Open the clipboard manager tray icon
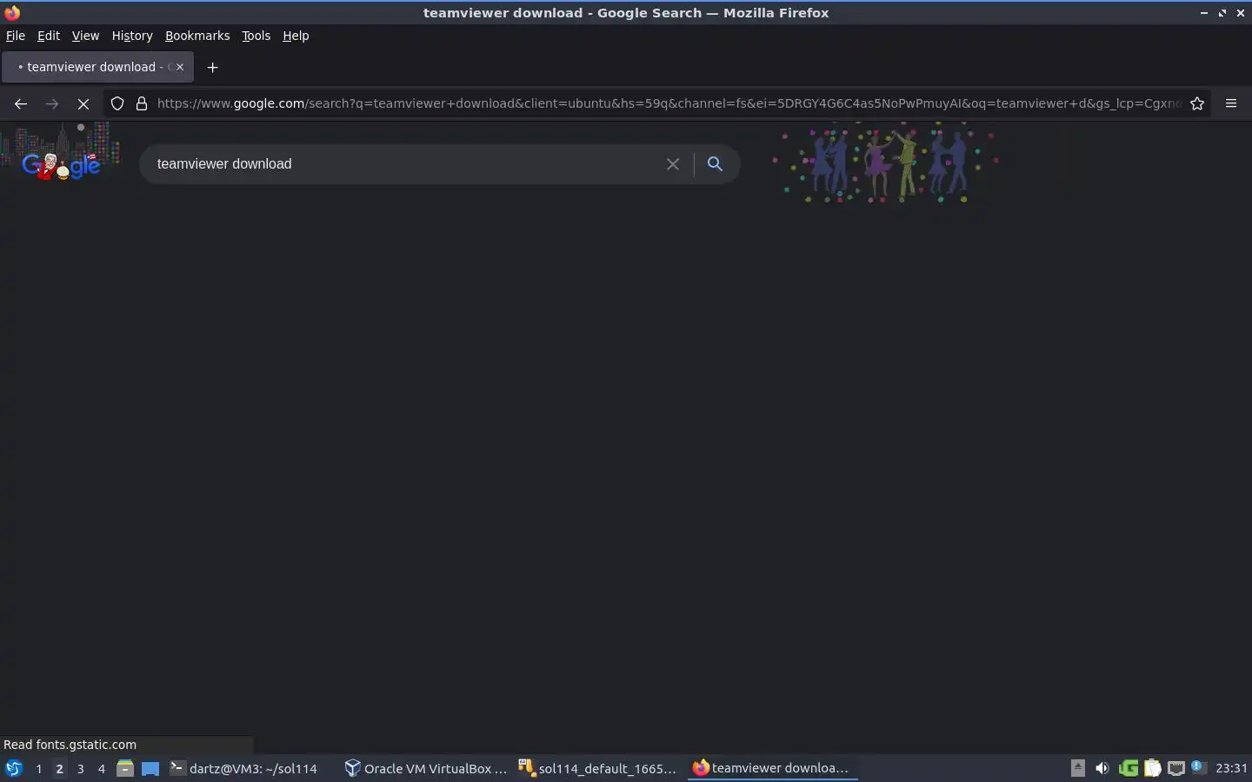 click(1152, 768)
